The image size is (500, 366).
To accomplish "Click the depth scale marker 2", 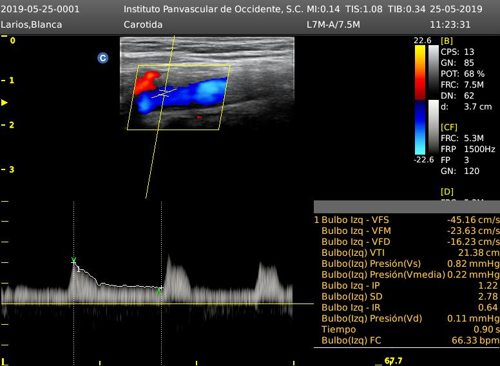I will pyautogui.click(x=12, y=124).
